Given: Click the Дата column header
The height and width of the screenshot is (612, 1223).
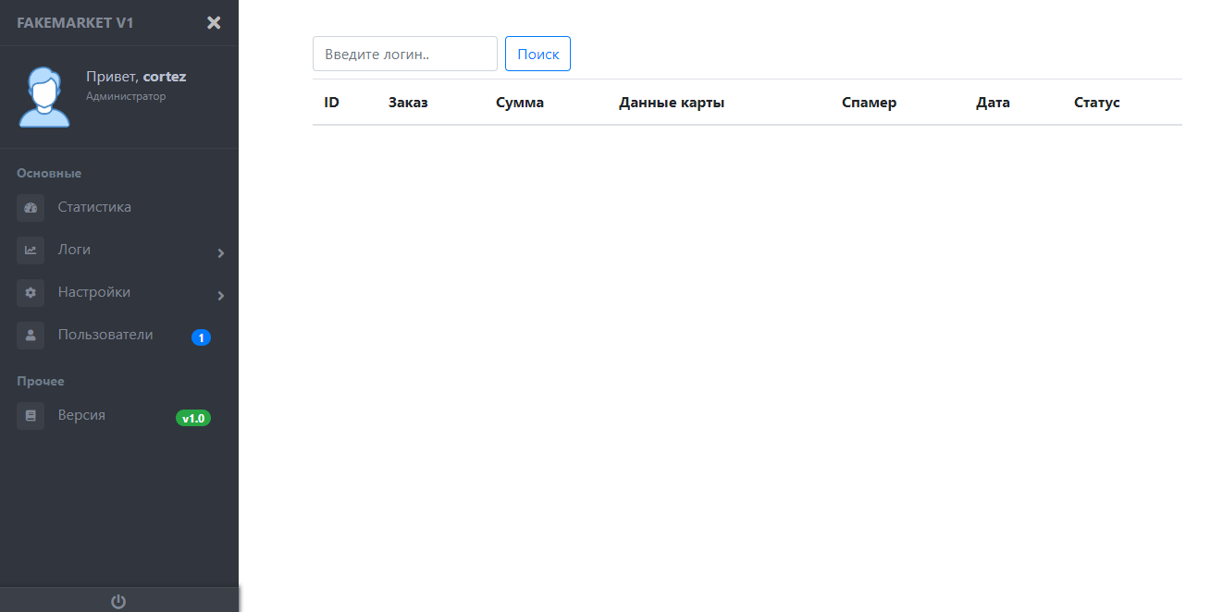Looking at the screenshot, I should point(993,103).
